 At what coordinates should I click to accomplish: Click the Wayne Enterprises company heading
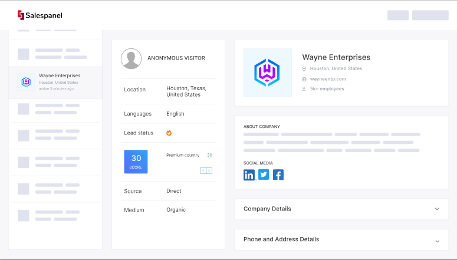pyautogui.click(x=336, y=57)
